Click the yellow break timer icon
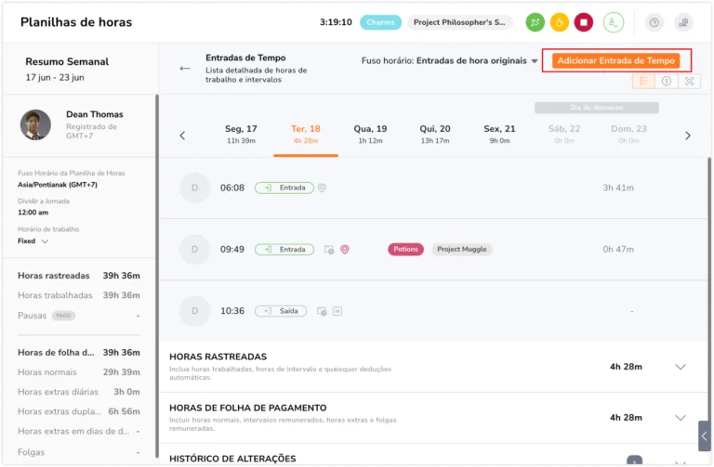This screenshot has height=467, width=714. (x=559, y=22)
